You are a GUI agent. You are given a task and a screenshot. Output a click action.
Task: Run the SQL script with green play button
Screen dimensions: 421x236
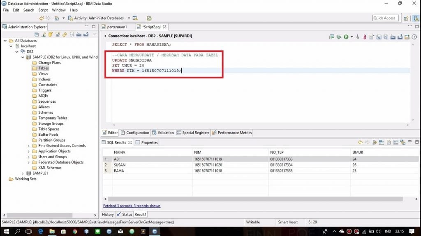[346, 37]
